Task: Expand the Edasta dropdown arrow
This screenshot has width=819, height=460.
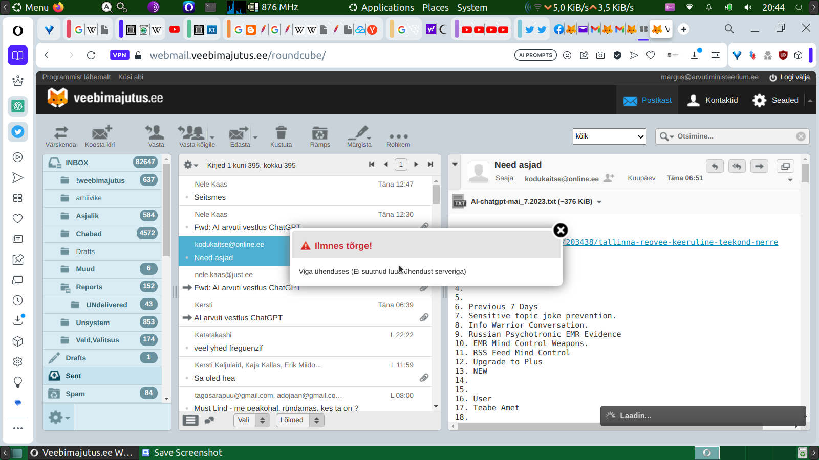Action: pyautogui.click(x=255, y=137)
